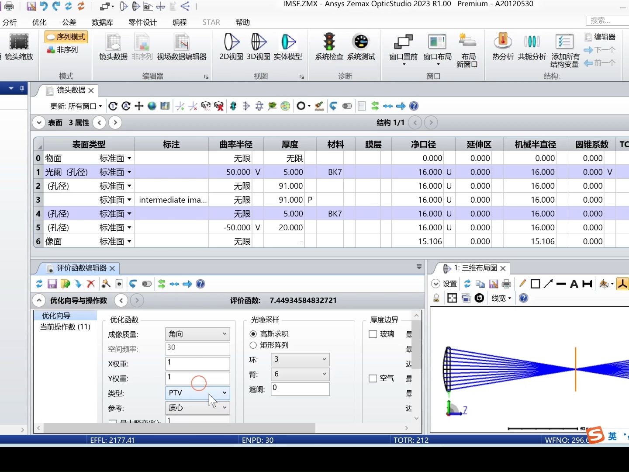Click the lens scaling icon
The width and height of the screenshot is (629, 472).
click(19, 47)
